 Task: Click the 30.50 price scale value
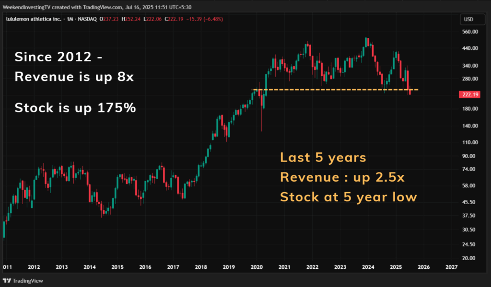point(469,230)
